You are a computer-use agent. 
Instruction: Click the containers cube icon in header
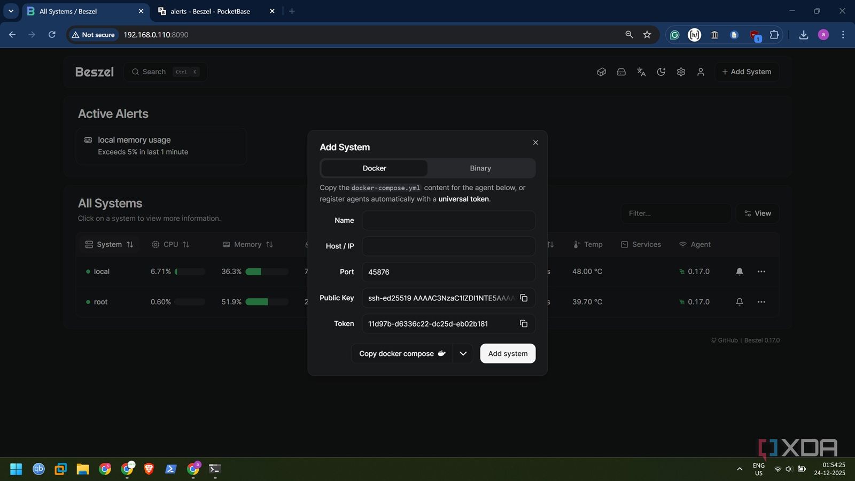(x=601, y=72)
